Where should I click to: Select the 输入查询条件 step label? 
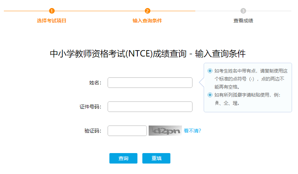point(147,21)
